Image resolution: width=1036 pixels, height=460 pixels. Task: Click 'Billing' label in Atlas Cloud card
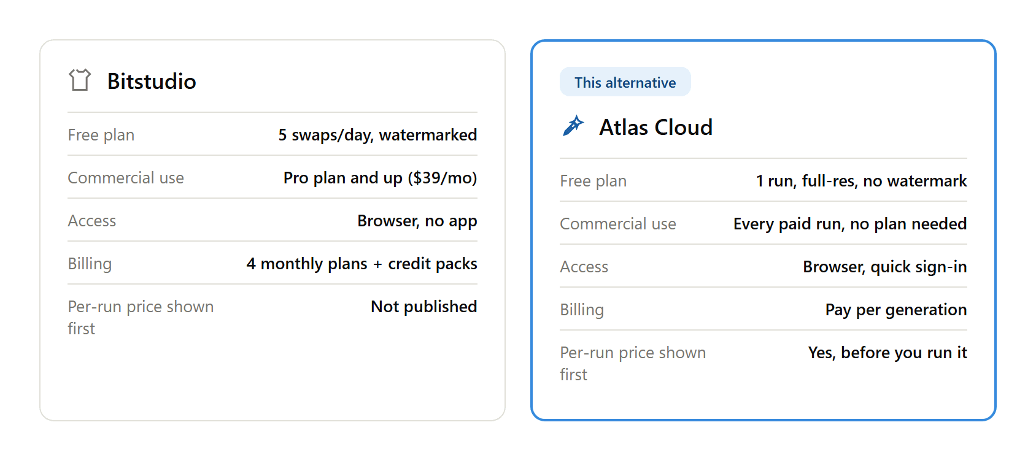pyautogui.click(x=582, y=310)
